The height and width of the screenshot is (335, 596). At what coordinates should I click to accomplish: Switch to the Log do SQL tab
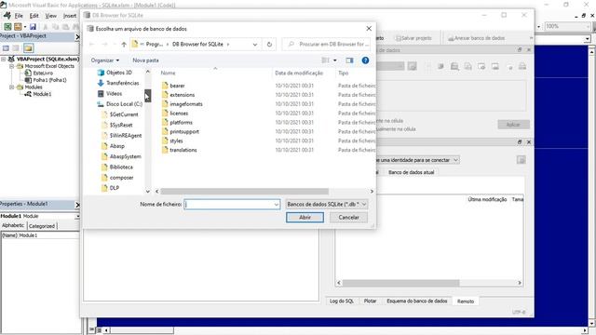(x=342, y=301)
